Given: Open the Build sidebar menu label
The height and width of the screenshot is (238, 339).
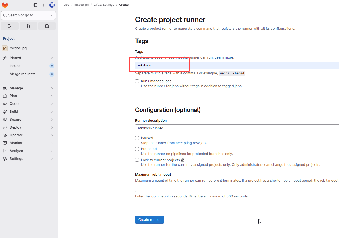Looking at the screenshot, I should (14, 112).
